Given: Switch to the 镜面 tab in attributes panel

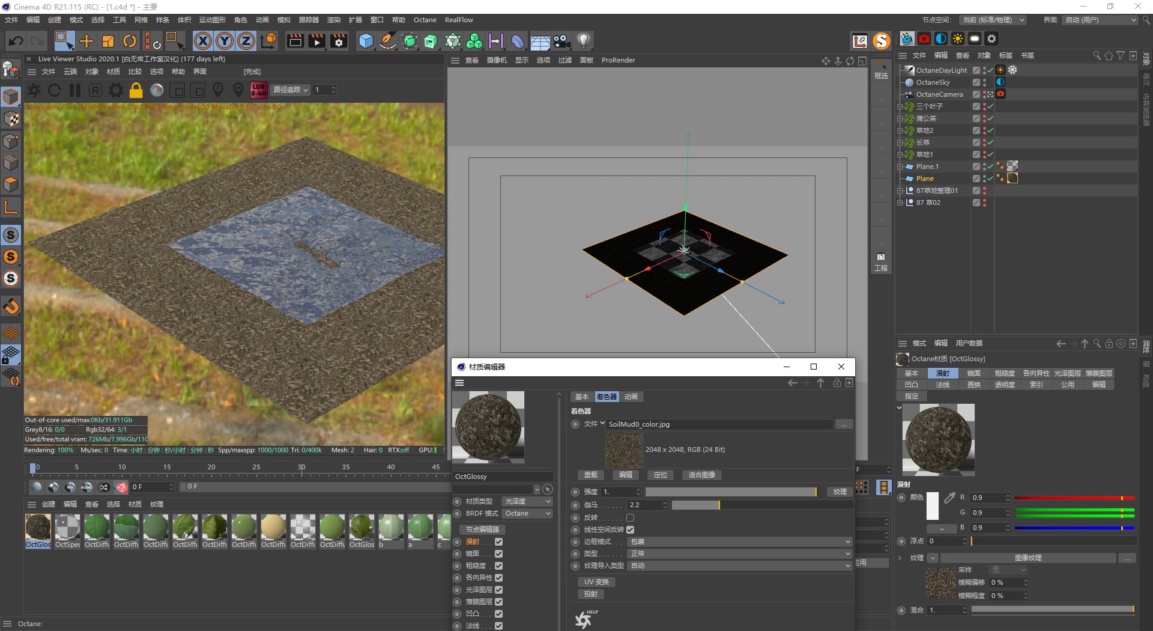Looking at the screenshot, I should pyautogui.click(x=974, y=373).
